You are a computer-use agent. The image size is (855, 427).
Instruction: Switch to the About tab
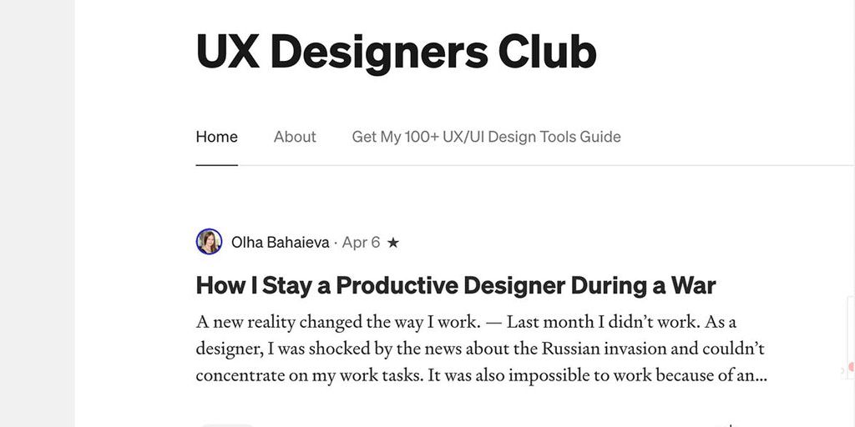[x=295, y=137]
